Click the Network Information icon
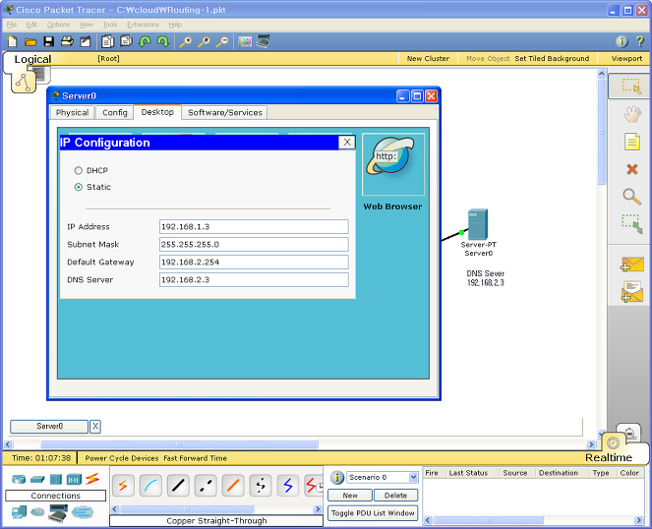This screenshot has width=652, height=529. [x=622, y=41]
